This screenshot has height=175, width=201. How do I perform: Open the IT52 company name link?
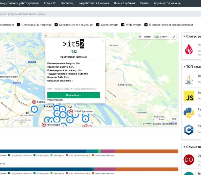[x=73, y=52]
